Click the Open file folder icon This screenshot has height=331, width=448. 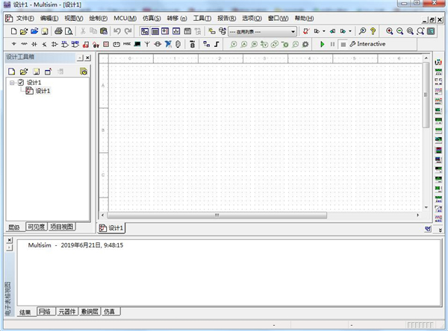click(24, 31)
